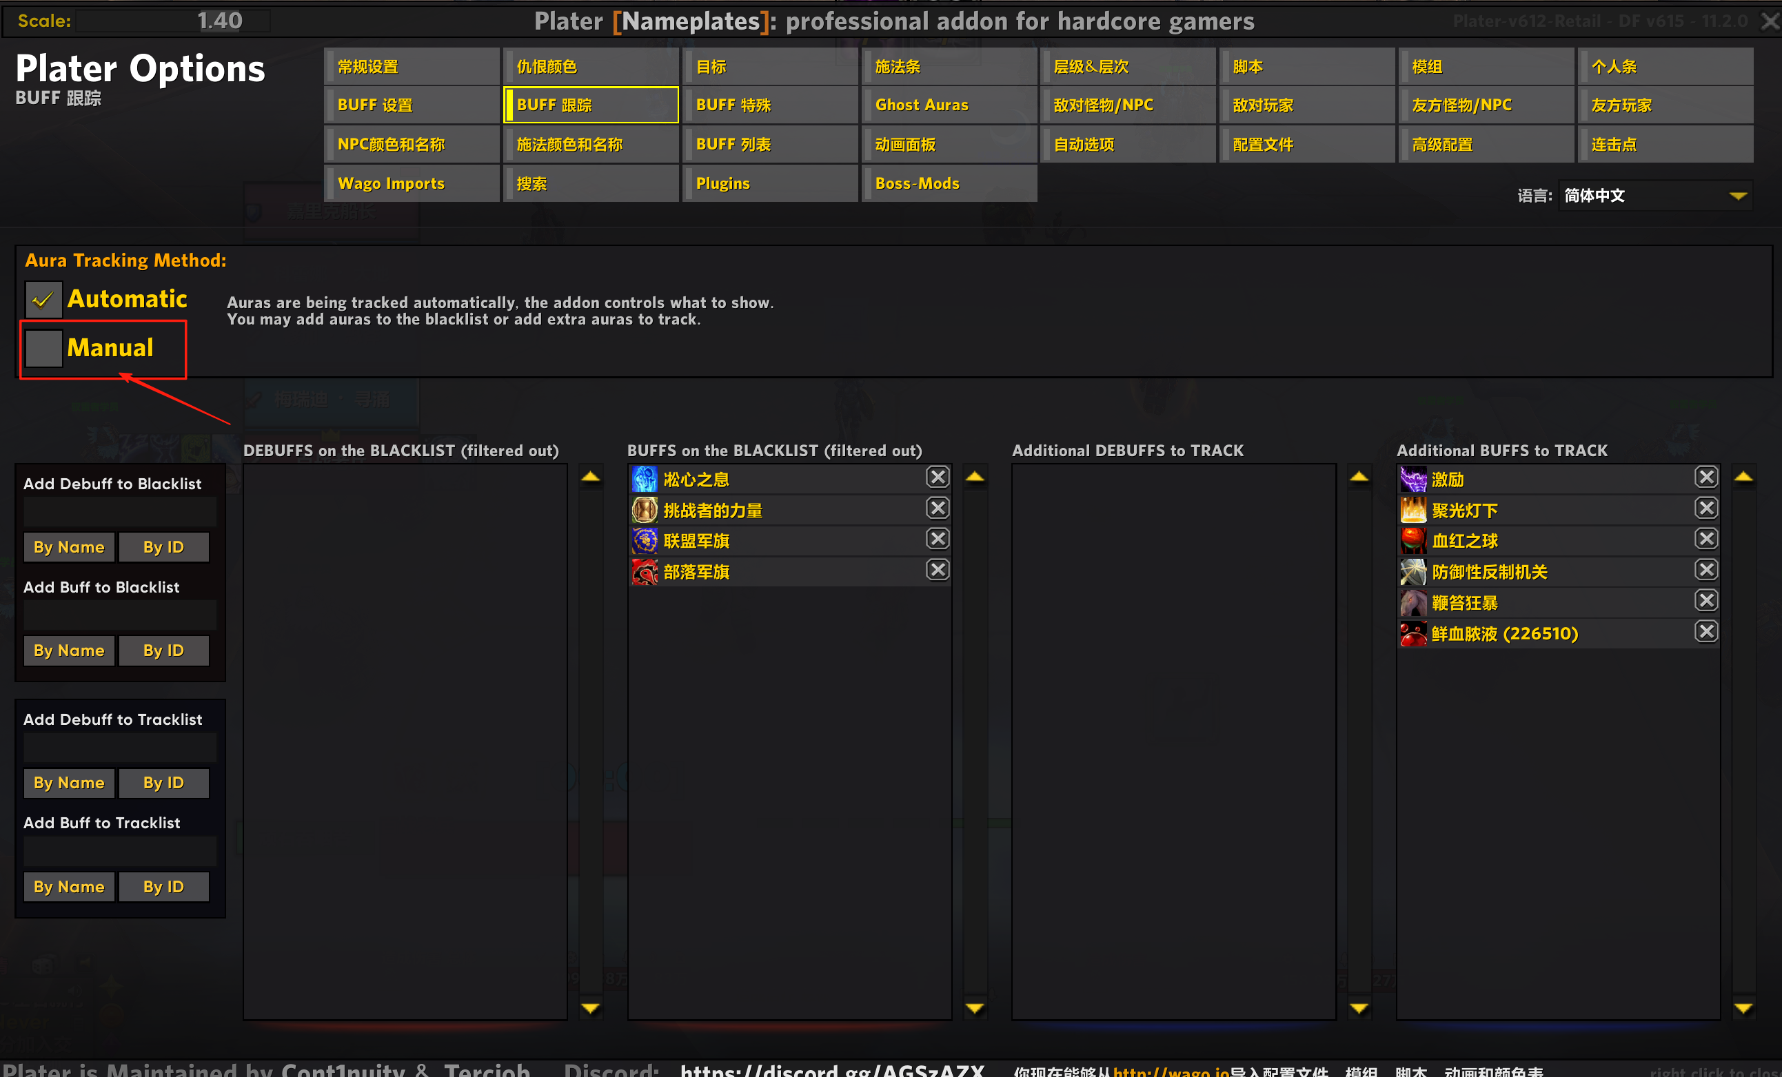Click the 松心之息 spell icon

click(645, 479)
